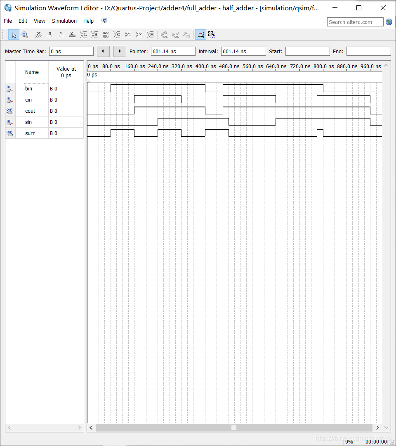Click the 480.0 ns timeline marker

[229, 66]
